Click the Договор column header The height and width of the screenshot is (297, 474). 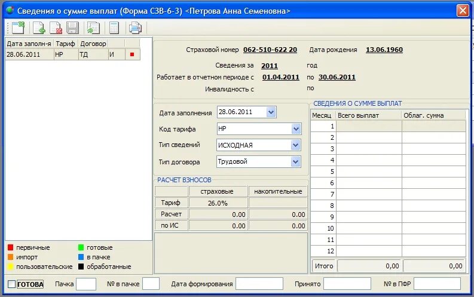(93, 44)
